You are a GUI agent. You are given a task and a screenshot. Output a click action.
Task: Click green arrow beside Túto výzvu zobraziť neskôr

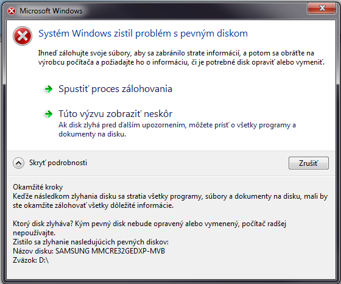(x=48, y=114)
